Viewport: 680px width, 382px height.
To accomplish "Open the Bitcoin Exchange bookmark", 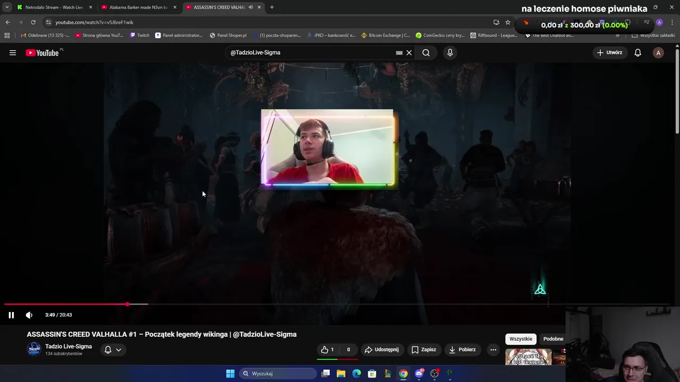I will point(386,36).
